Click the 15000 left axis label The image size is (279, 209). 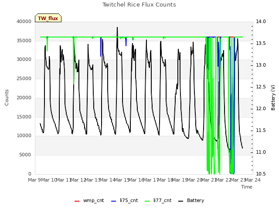(24, 117)
